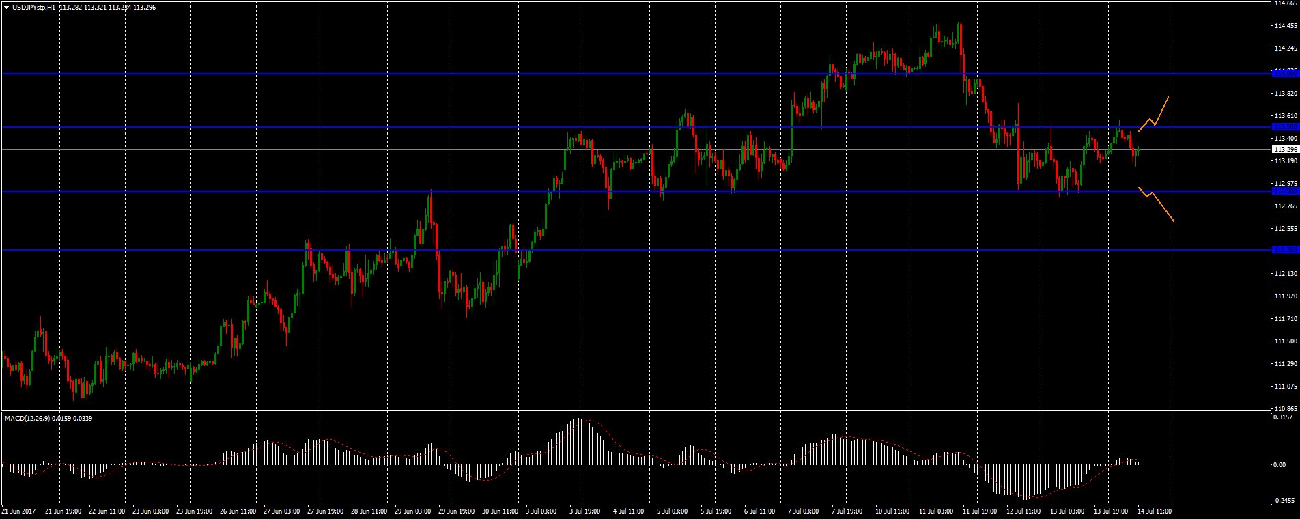The image size is (1300, 519).
Task: Click the 113.500 blue price tag
Action: coord(1284,127)
